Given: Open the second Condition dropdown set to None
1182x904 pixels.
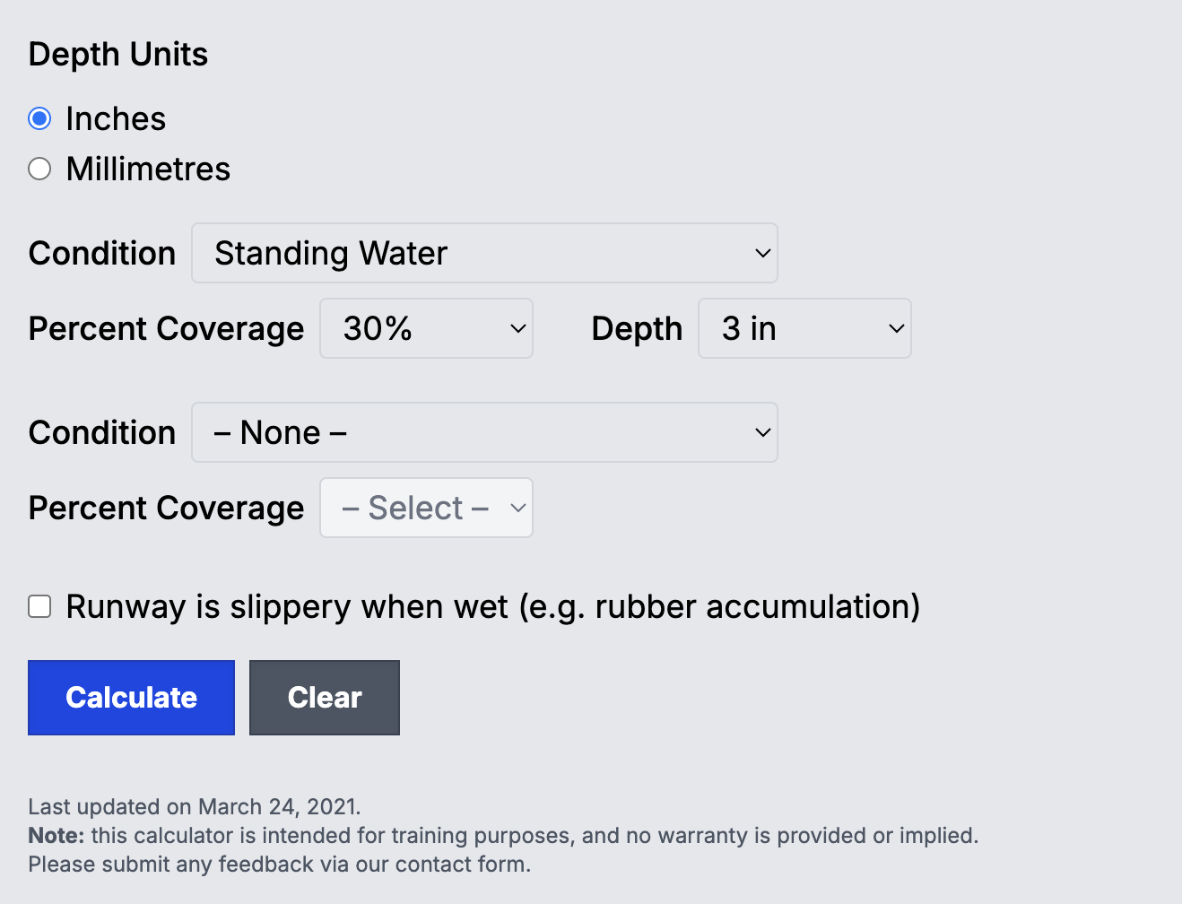Looking at the screenshot, I should 484,432.
